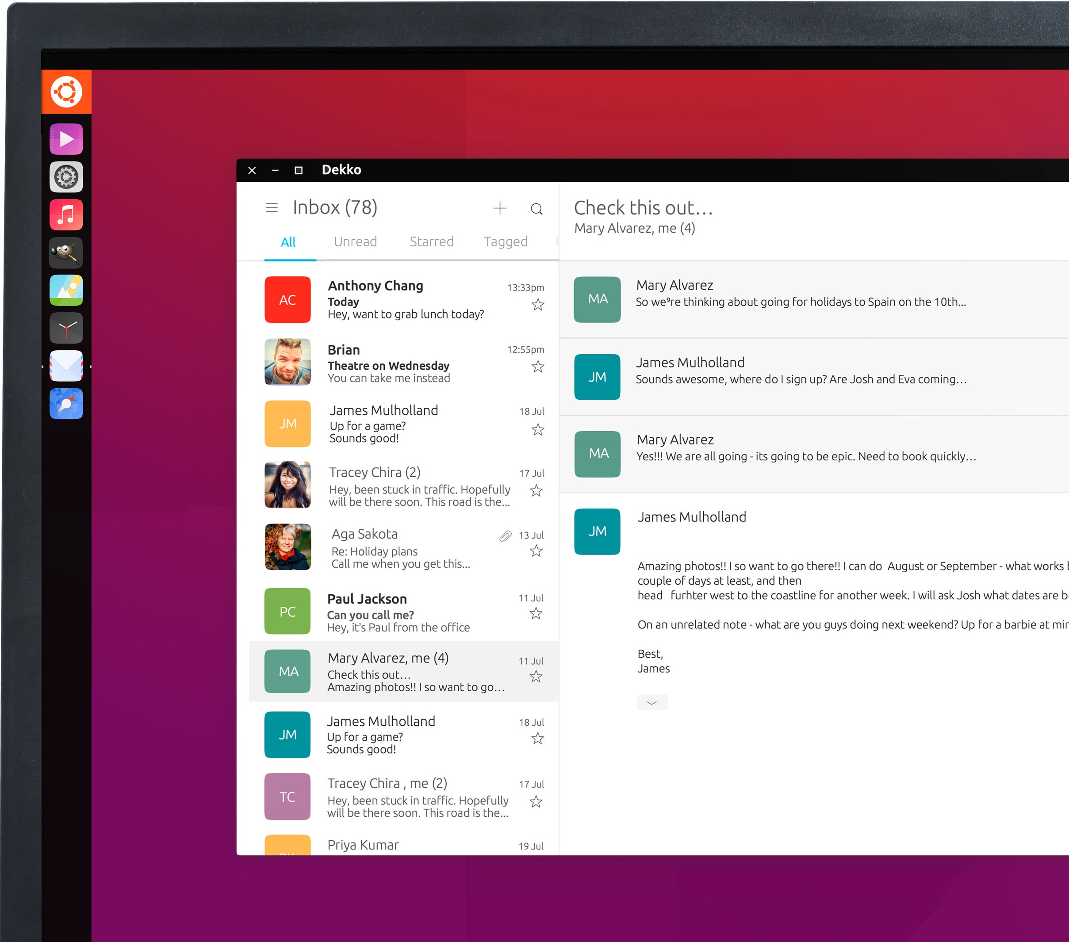Click the AC avatar for Anthony Chang
Image resolution: width=1069 pixels, height=942 pixels.
pos(287,300)
